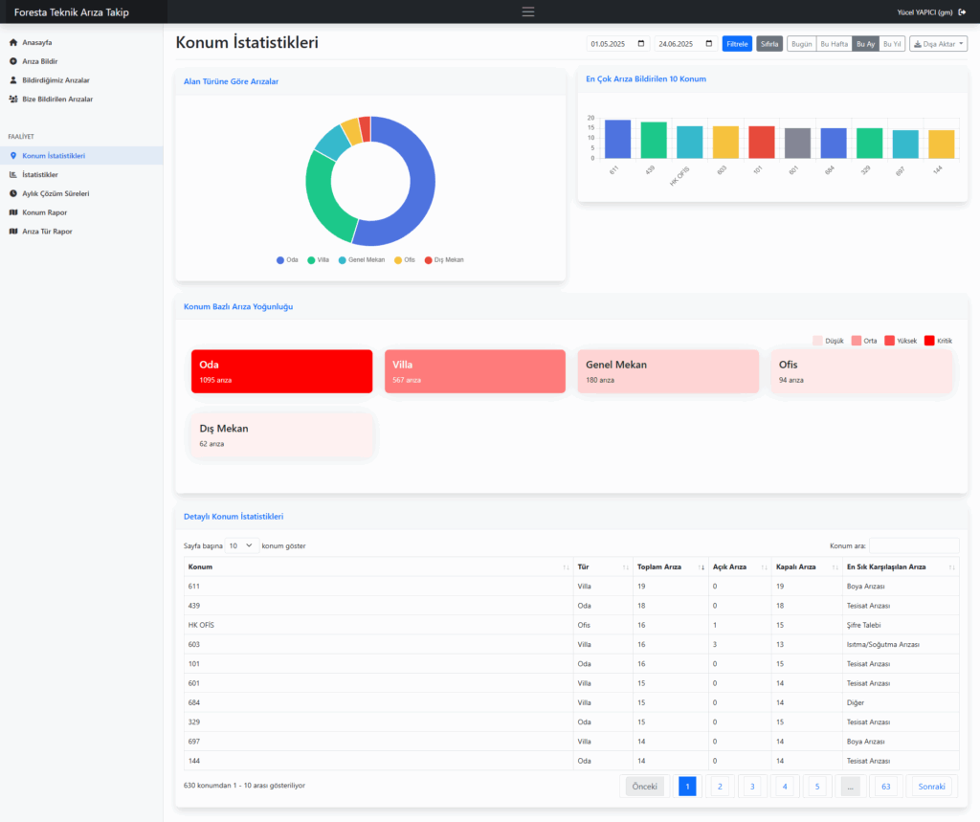
Task: Sort table by Konum column arrows
Action: [x=566, y=567]
